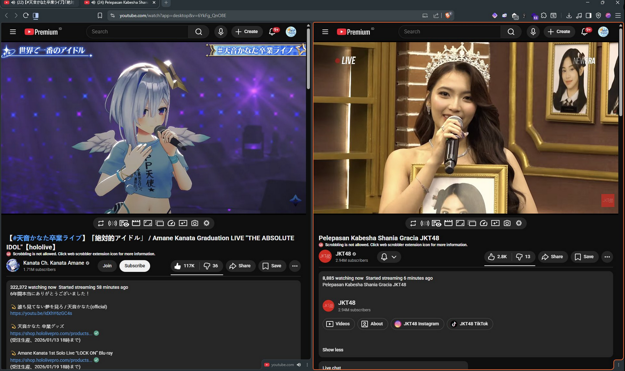Click the dotted-frame window icon under the JKT48 video

472,223
